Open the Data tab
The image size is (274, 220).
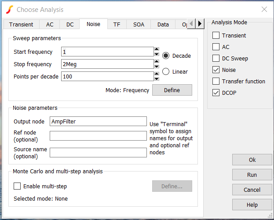163,25
